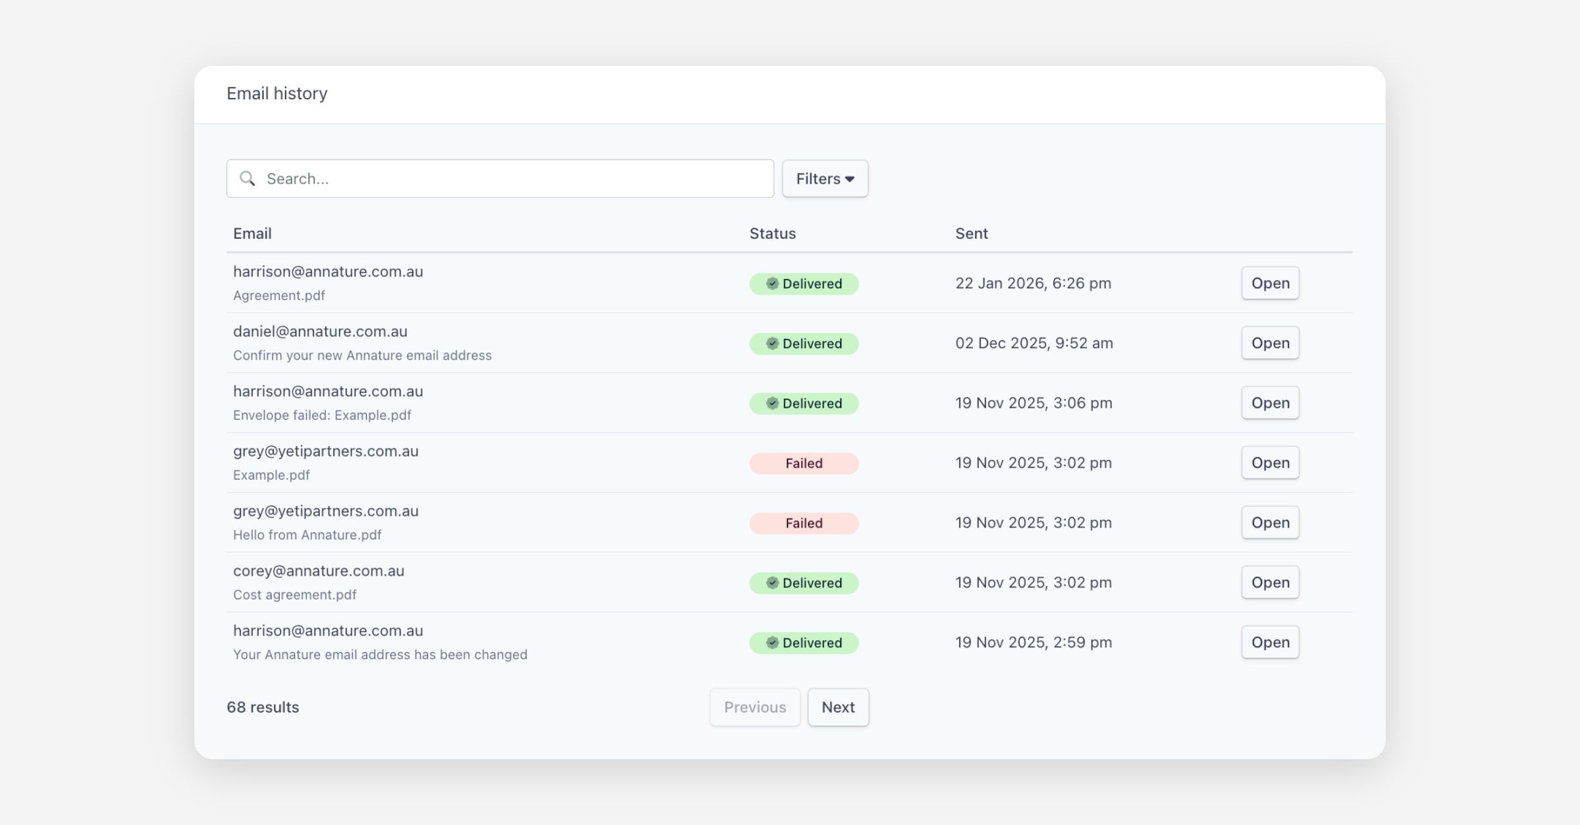Open the Hello from Annature.pdf email

tap(1270, 522)
